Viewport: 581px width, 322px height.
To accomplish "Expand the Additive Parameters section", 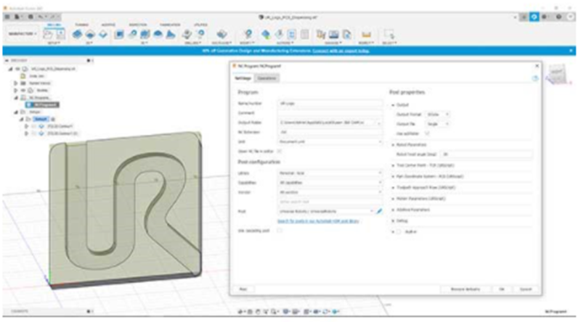I will (393, 210).
